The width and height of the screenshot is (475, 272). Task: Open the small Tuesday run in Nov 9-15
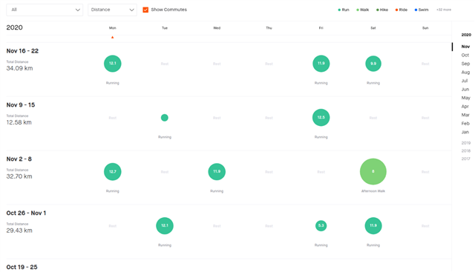(x=165, y=118)
